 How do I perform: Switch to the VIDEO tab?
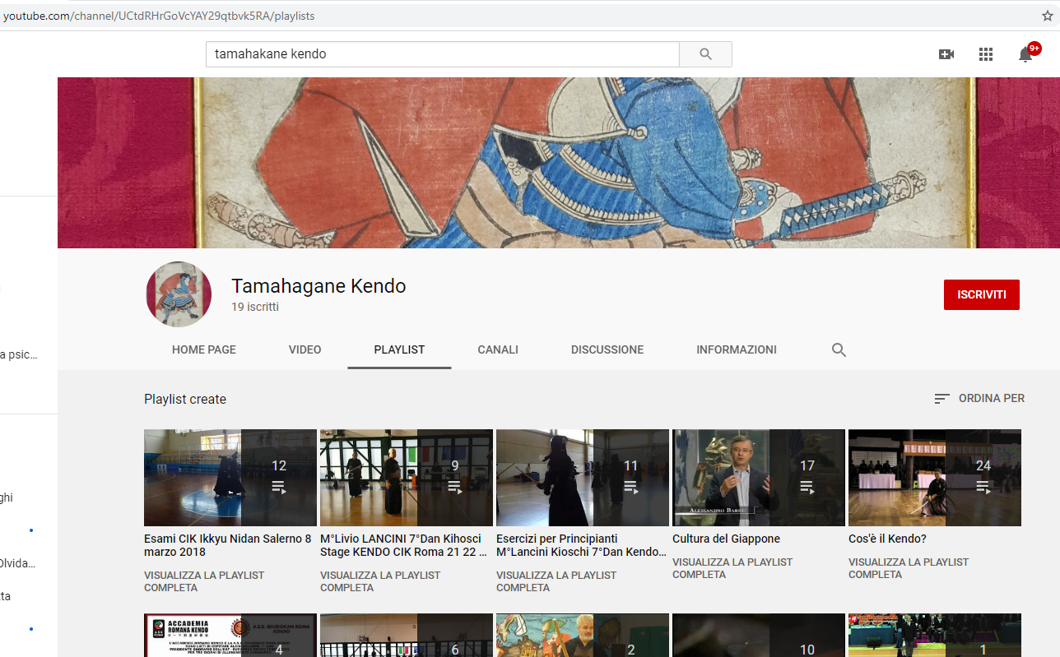pos(305,349)
